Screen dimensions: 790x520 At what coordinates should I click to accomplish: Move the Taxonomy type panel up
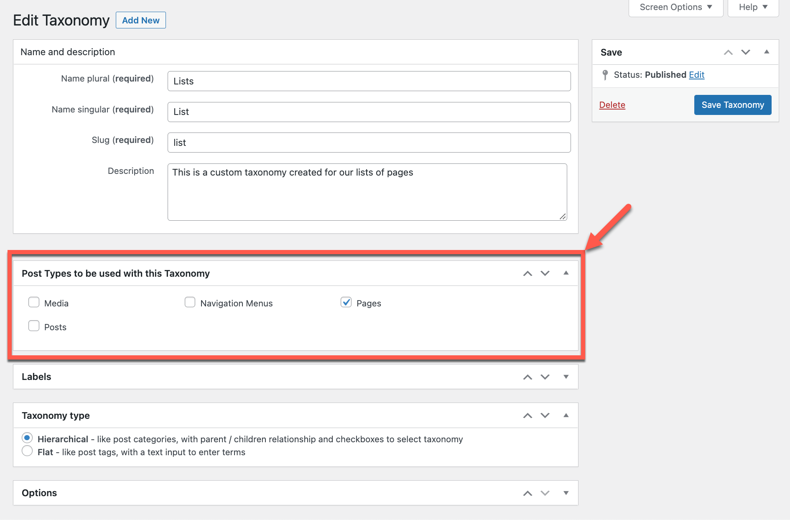528,415
